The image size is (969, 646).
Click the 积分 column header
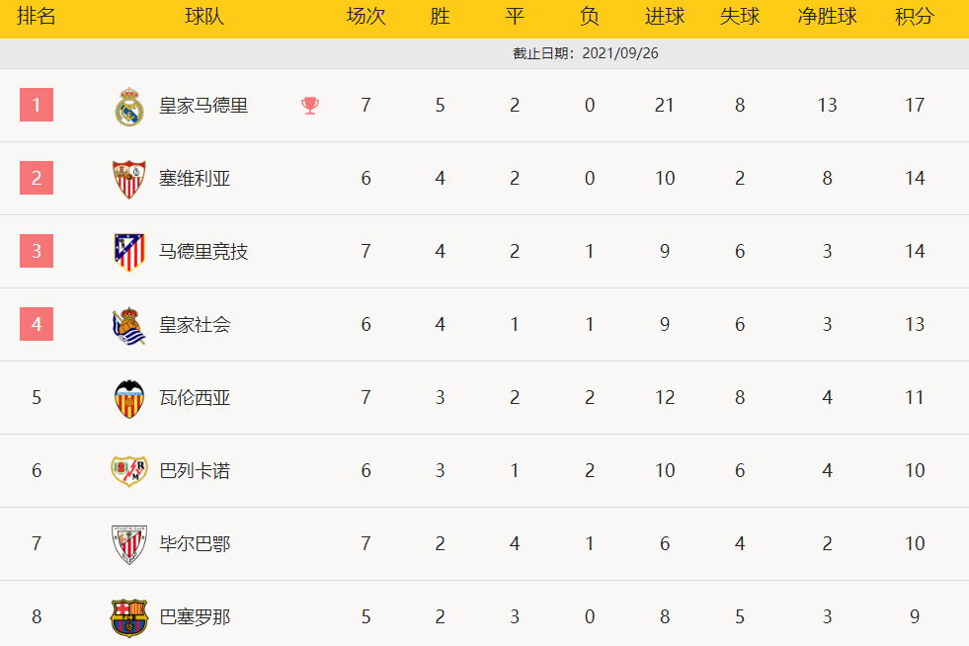click(915, 18)
